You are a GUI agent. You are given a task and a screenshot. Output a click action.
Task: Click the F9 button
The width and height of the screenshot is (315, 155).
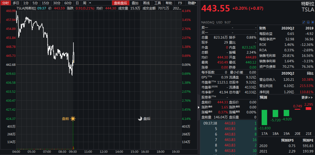tap(180, 3)
